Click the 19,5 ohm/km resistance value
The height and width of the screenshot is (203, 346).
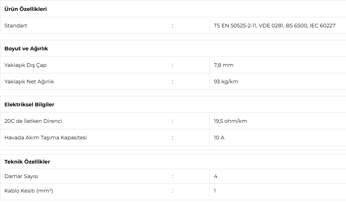point(230,121)
